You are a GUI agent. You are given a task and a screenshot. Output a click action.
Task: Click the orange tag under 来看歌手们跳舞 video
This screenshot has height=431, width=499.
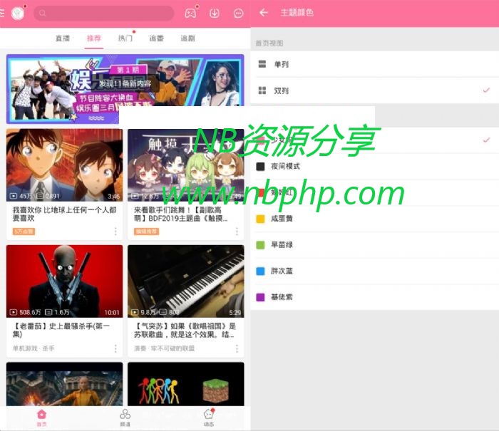pyautogui.click(x=146, y=232)
